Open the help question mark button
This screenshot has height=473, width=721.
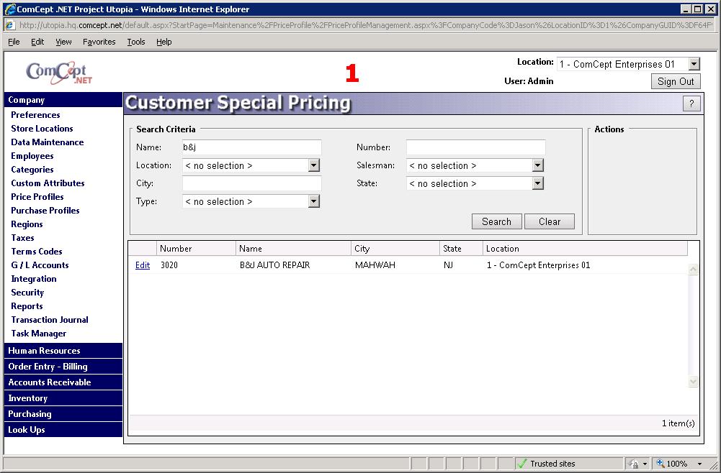(691, 104)
